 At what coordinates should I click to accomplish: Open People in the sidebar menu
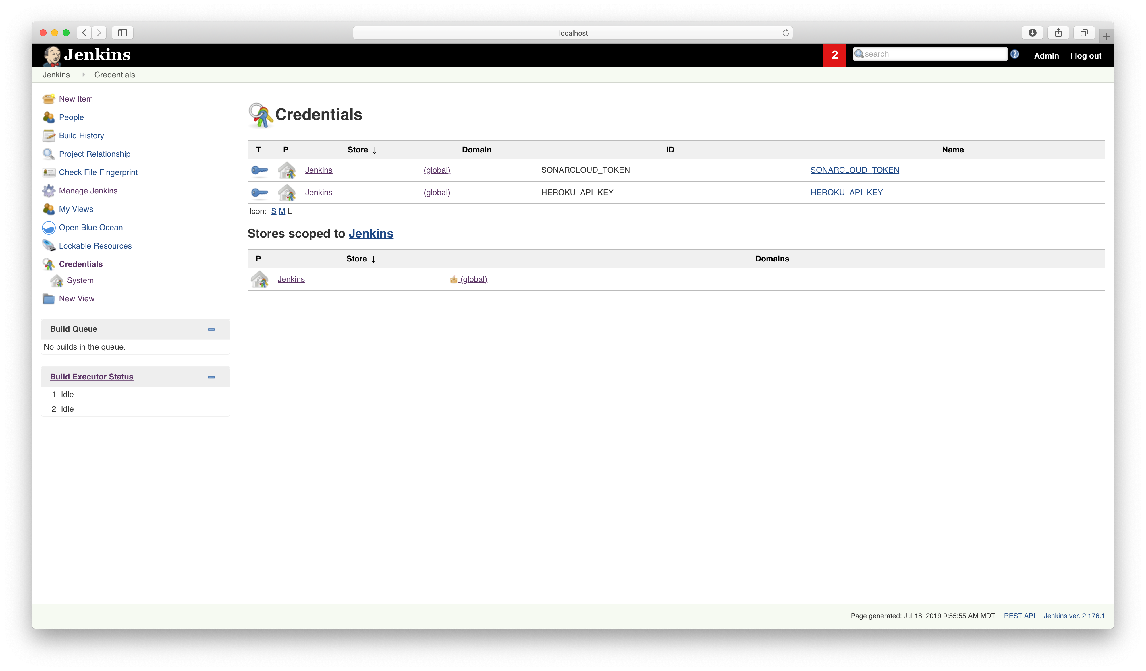[x=72, y=117]
